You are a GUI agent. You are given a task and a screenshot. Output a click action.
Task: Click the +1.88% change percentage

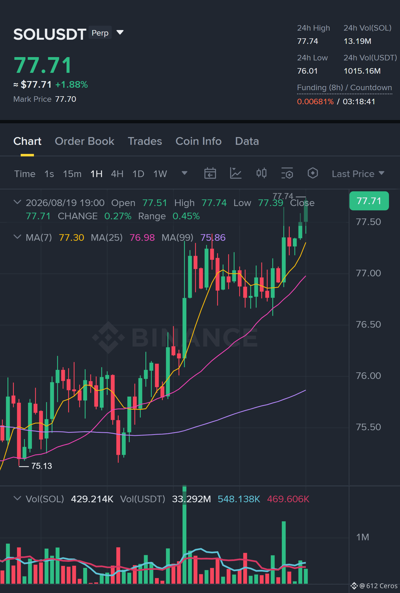pyautogui.click(x=71, y=84)
